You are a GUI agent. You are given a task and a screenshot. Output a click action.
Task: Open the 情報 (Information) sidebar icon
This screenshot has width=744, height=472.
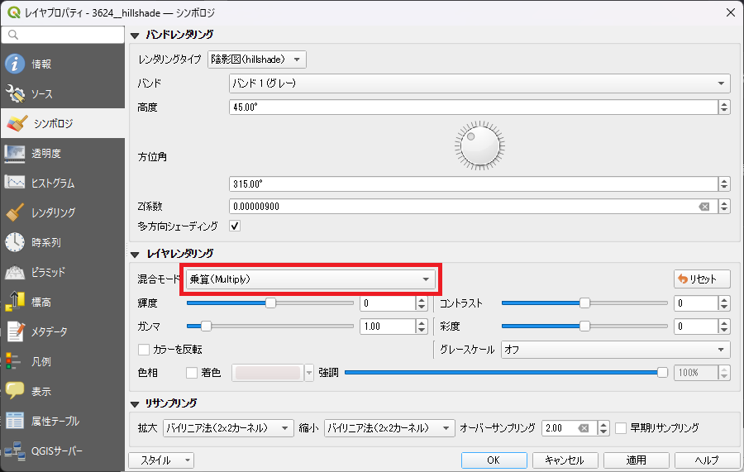(x=16, y=64)
